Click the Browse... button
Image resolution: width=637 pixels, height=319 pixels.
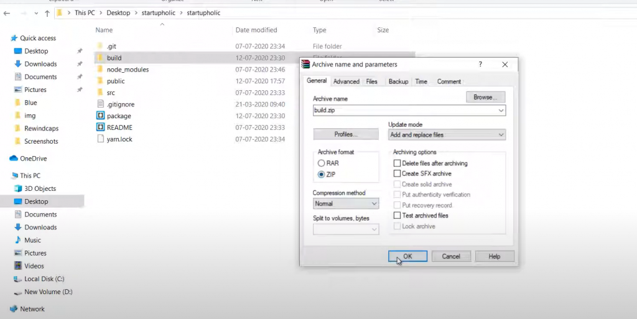click(x=485, y=98)
